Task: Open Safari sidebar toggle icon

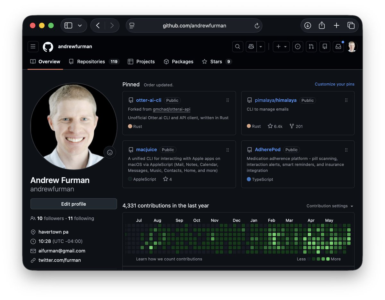Action: (x=68, y=26)
